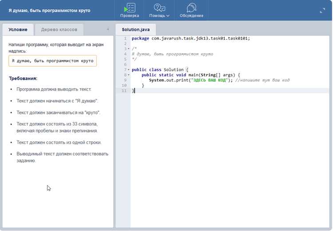Click the comment "//напишите тут ваш код"
This screenshot has height=231, width=333.
click(262, 80)
